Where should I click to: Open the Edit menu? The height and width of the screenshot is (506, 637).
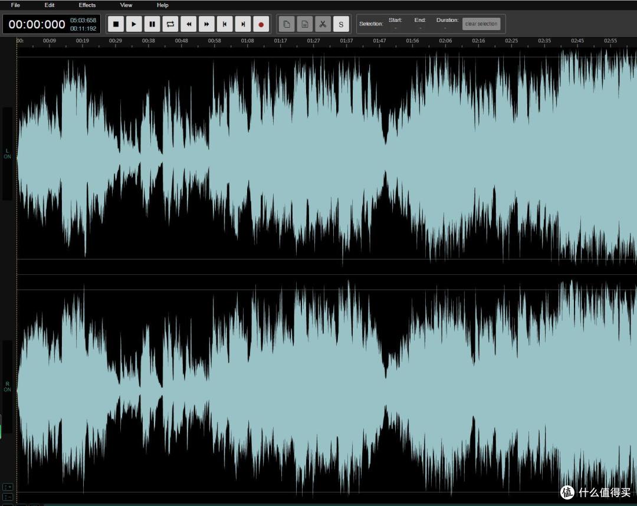tap(49, 5)
